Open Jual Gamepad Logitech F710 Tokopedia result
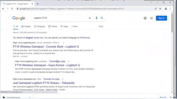Viewport: 177px width, 99px height. (44, 83)
